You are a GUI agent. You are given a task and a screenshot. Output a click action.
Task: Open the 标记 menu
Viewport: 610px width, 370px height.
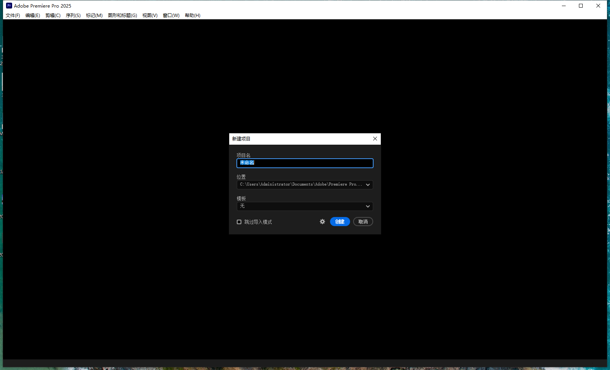(94, 16)
